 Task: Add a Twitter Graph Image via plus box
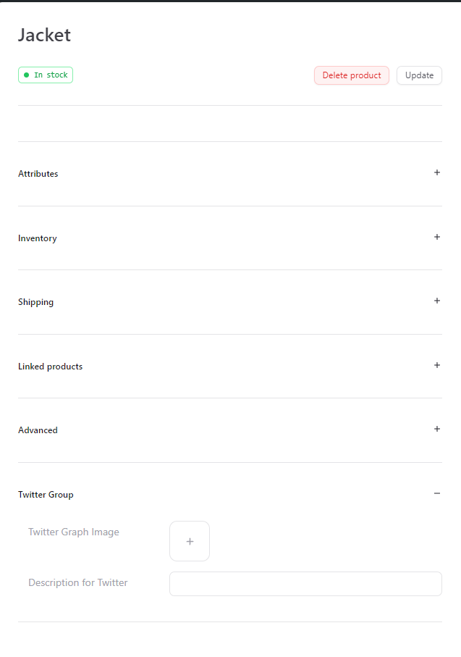(x=190, y=541)
